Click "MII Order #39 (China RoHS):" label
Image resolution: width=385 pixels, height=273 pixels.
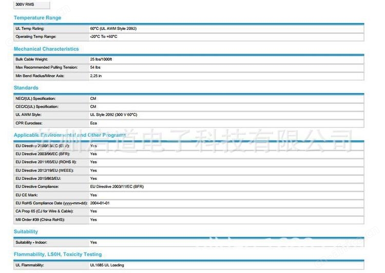(40, 220)
